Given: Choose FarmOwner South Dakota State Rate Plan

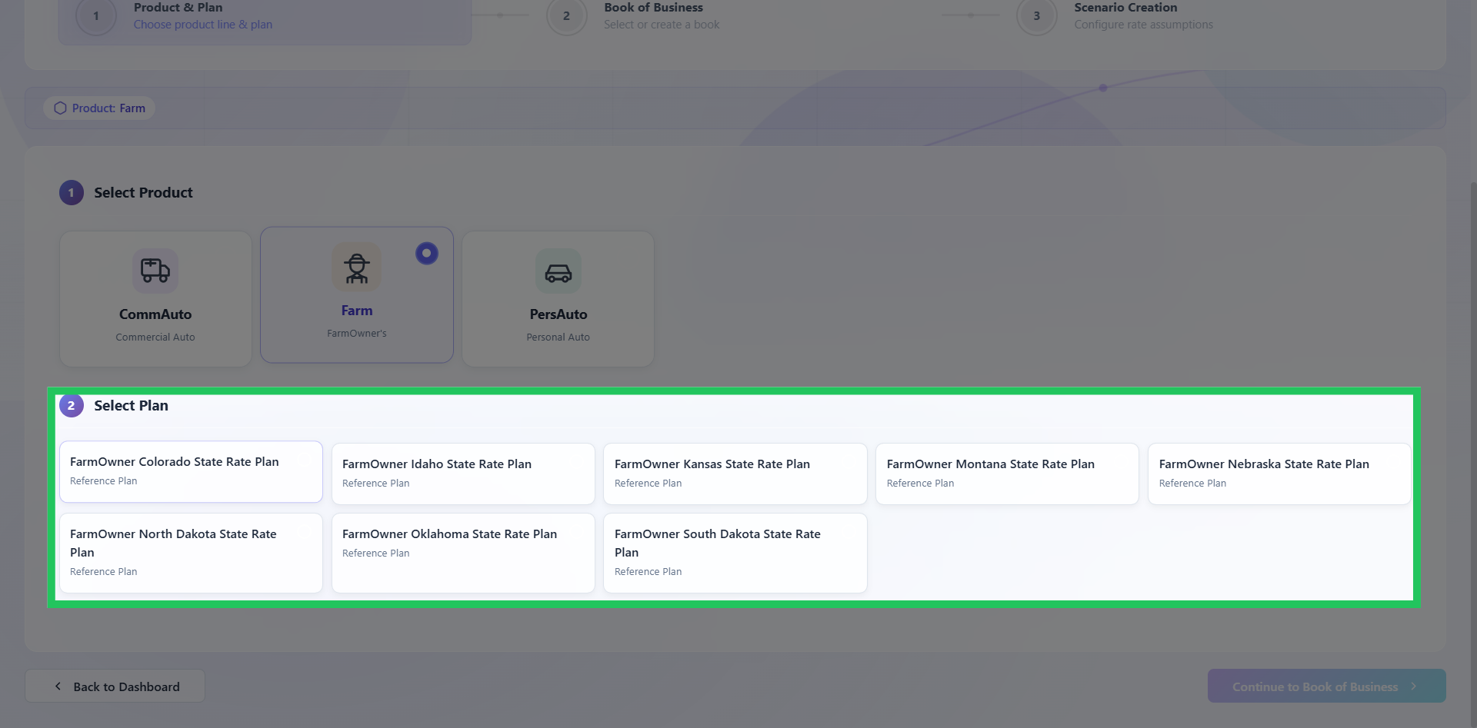Looking at the screenshot, I should click(735, 553).
